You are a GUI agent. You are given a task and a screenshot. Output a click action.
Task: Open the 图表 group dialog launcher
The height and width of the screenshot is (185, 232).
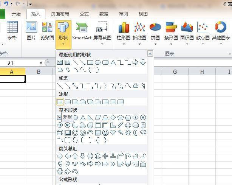(x=229, y=54)
